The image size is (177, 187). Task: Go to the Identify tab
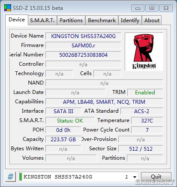click(130, 20)
